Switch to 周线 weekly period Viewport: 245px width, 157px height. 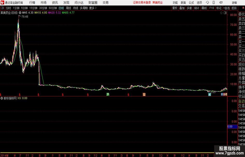coord(68,8)
